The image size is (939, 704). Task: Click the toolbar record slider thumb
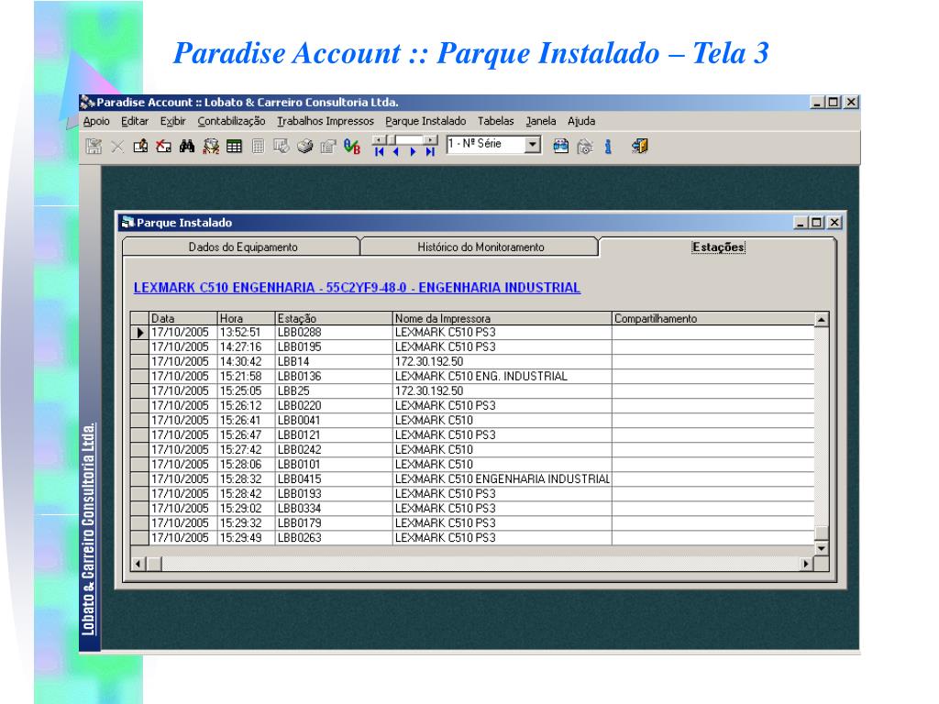(x=391, y=140)
